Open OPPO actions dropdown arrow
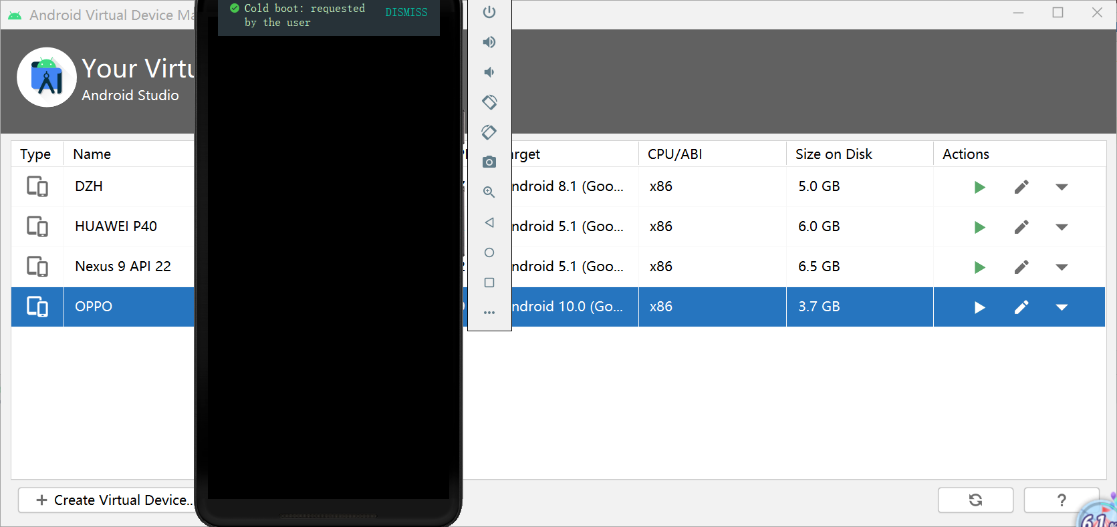Viewport: 1117px width, 527px height. pos(1062,307)
